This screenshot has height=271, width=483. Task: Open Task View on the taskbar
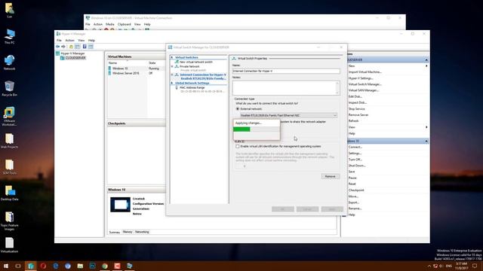[x=18, y=266]
